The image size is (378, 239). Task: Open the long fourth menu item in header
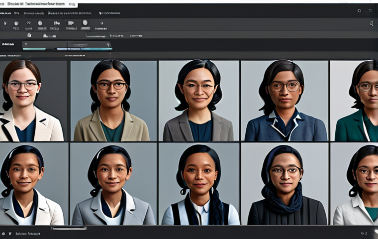click(70, 13)
